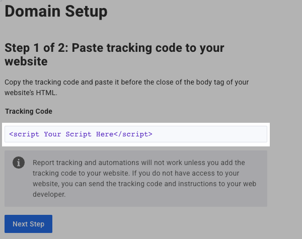Click the "Copy the tracking code" instruction line
The width and height of the screenshot is (302, 239).
click(x=126, y=82)
